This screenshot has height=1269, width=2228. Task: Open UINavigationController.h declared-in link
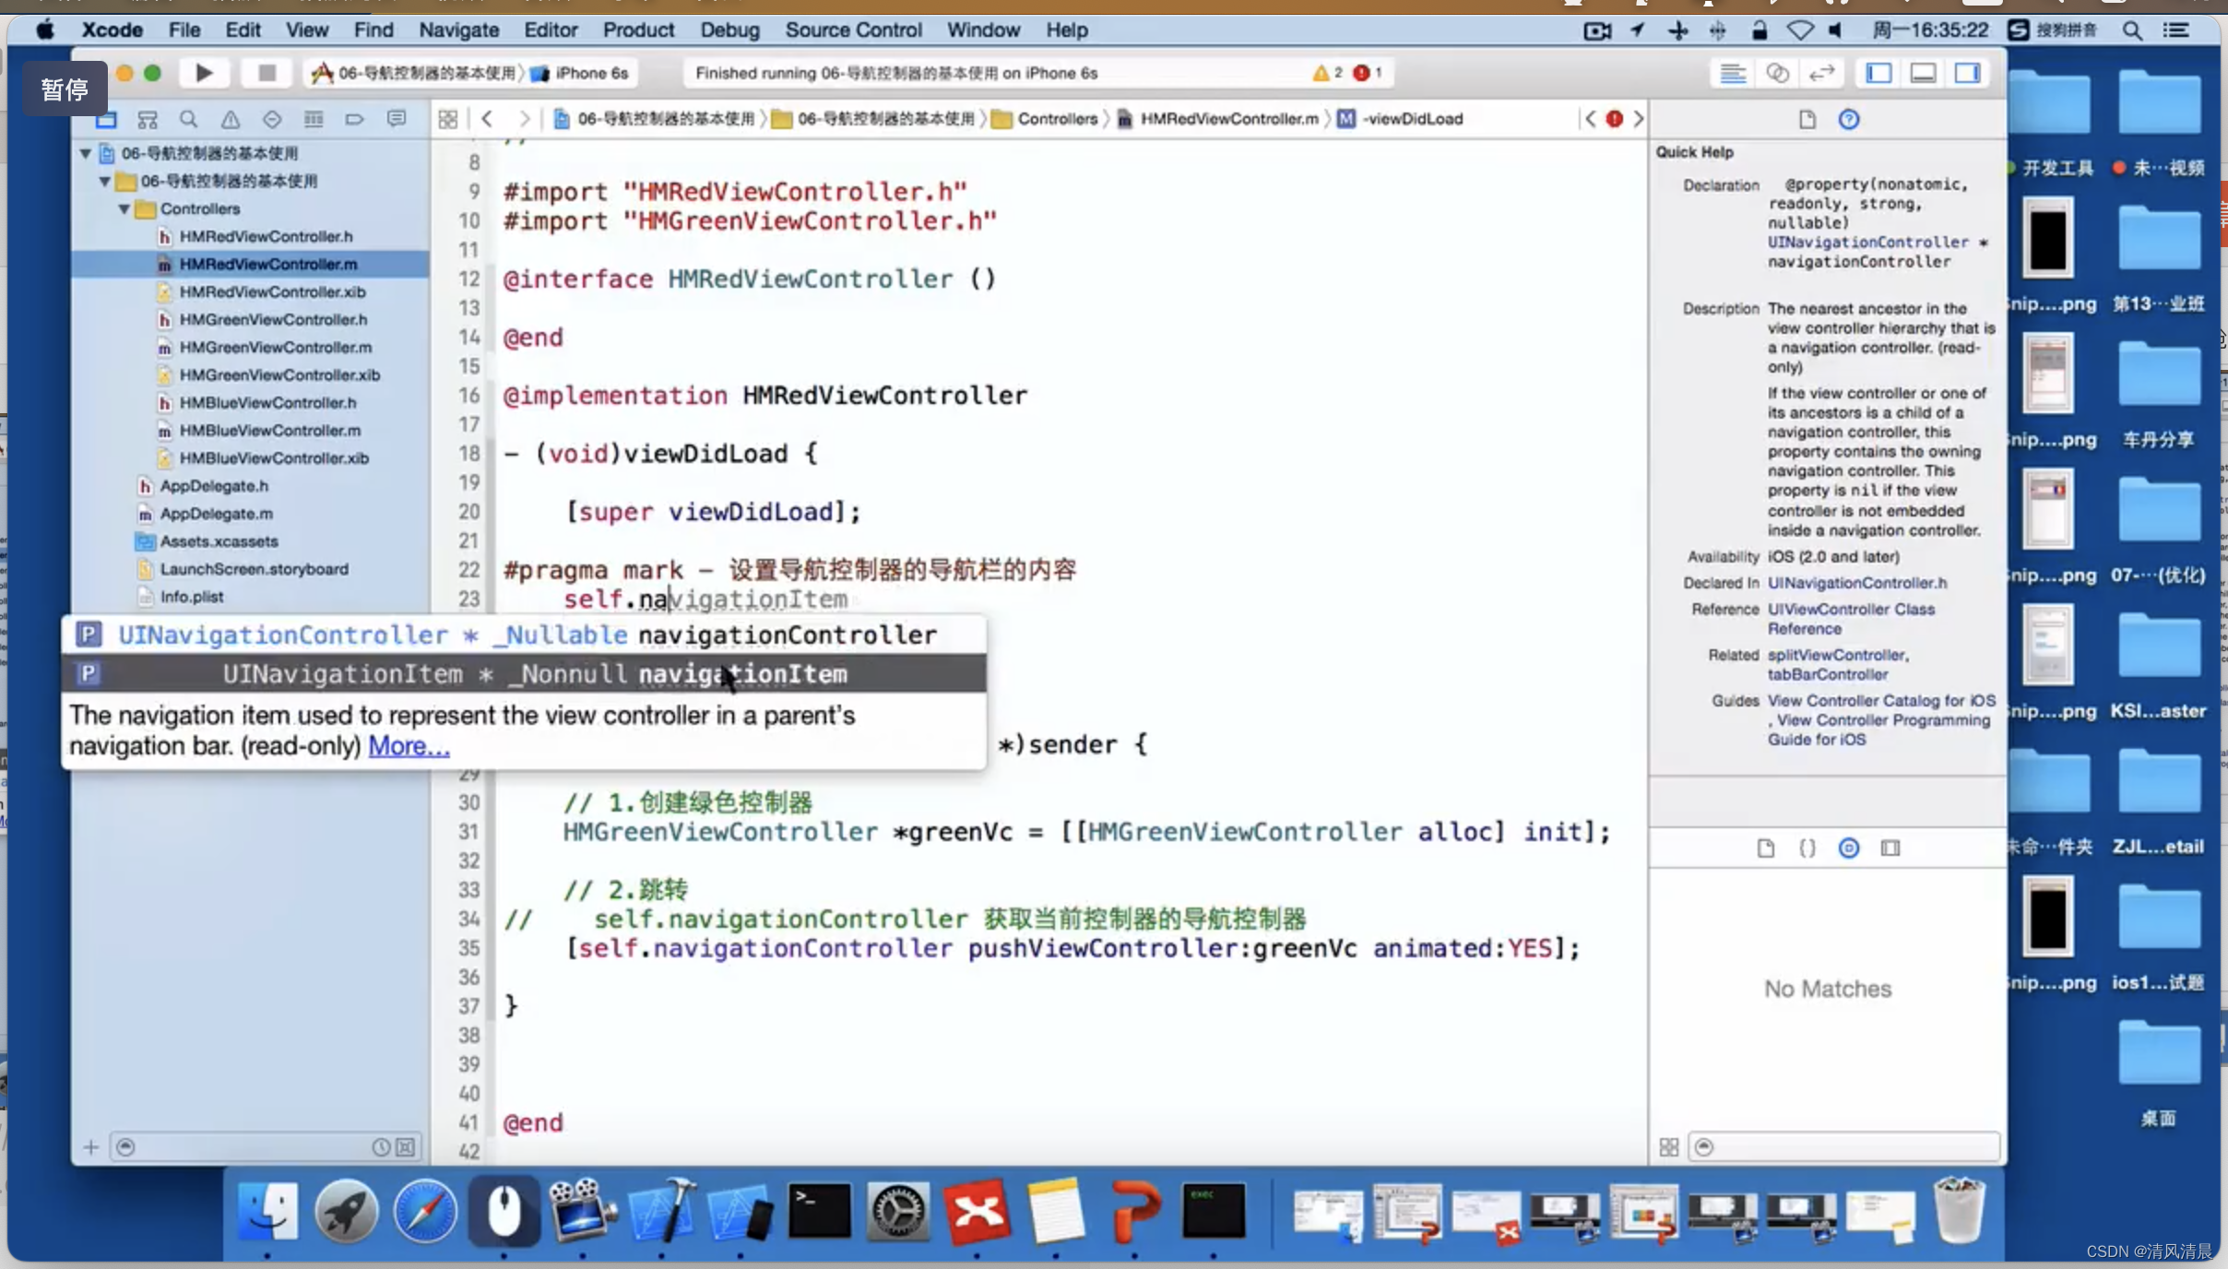coord(1856,583)
